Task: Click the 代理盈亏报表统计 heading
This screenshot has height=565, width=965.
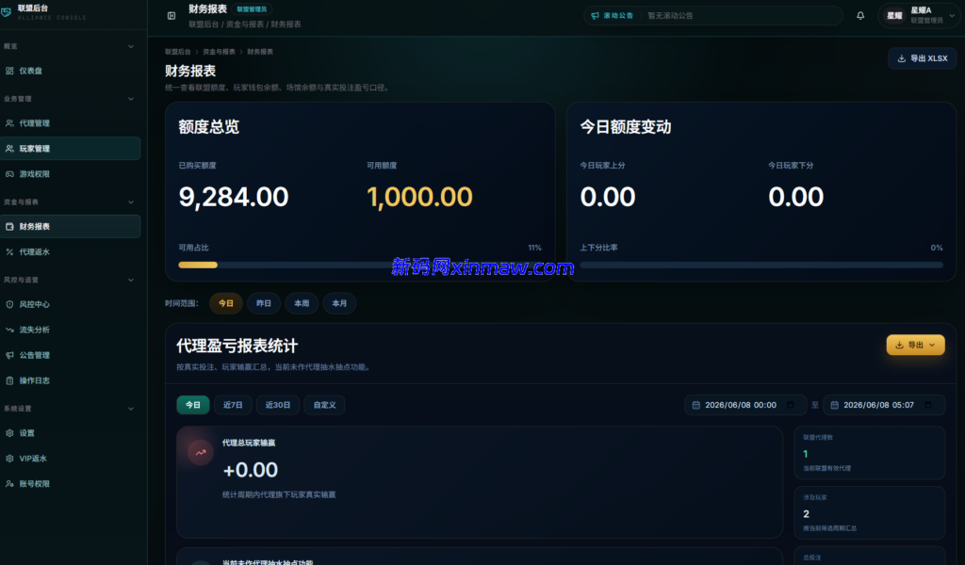Action: (x=237, y=346)
